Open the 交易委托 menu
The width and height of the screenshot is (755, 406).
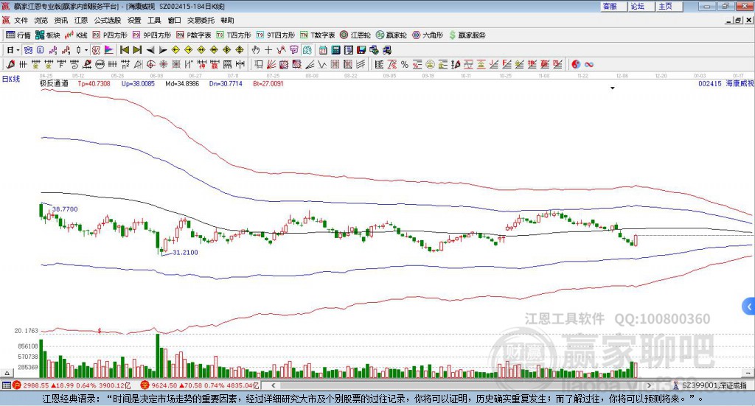point(201,20)
